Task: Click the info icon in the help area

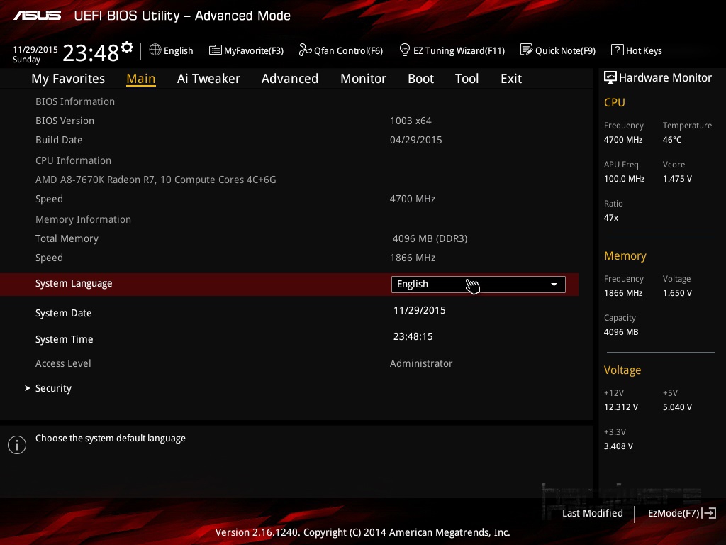Action: click(17, 445)
